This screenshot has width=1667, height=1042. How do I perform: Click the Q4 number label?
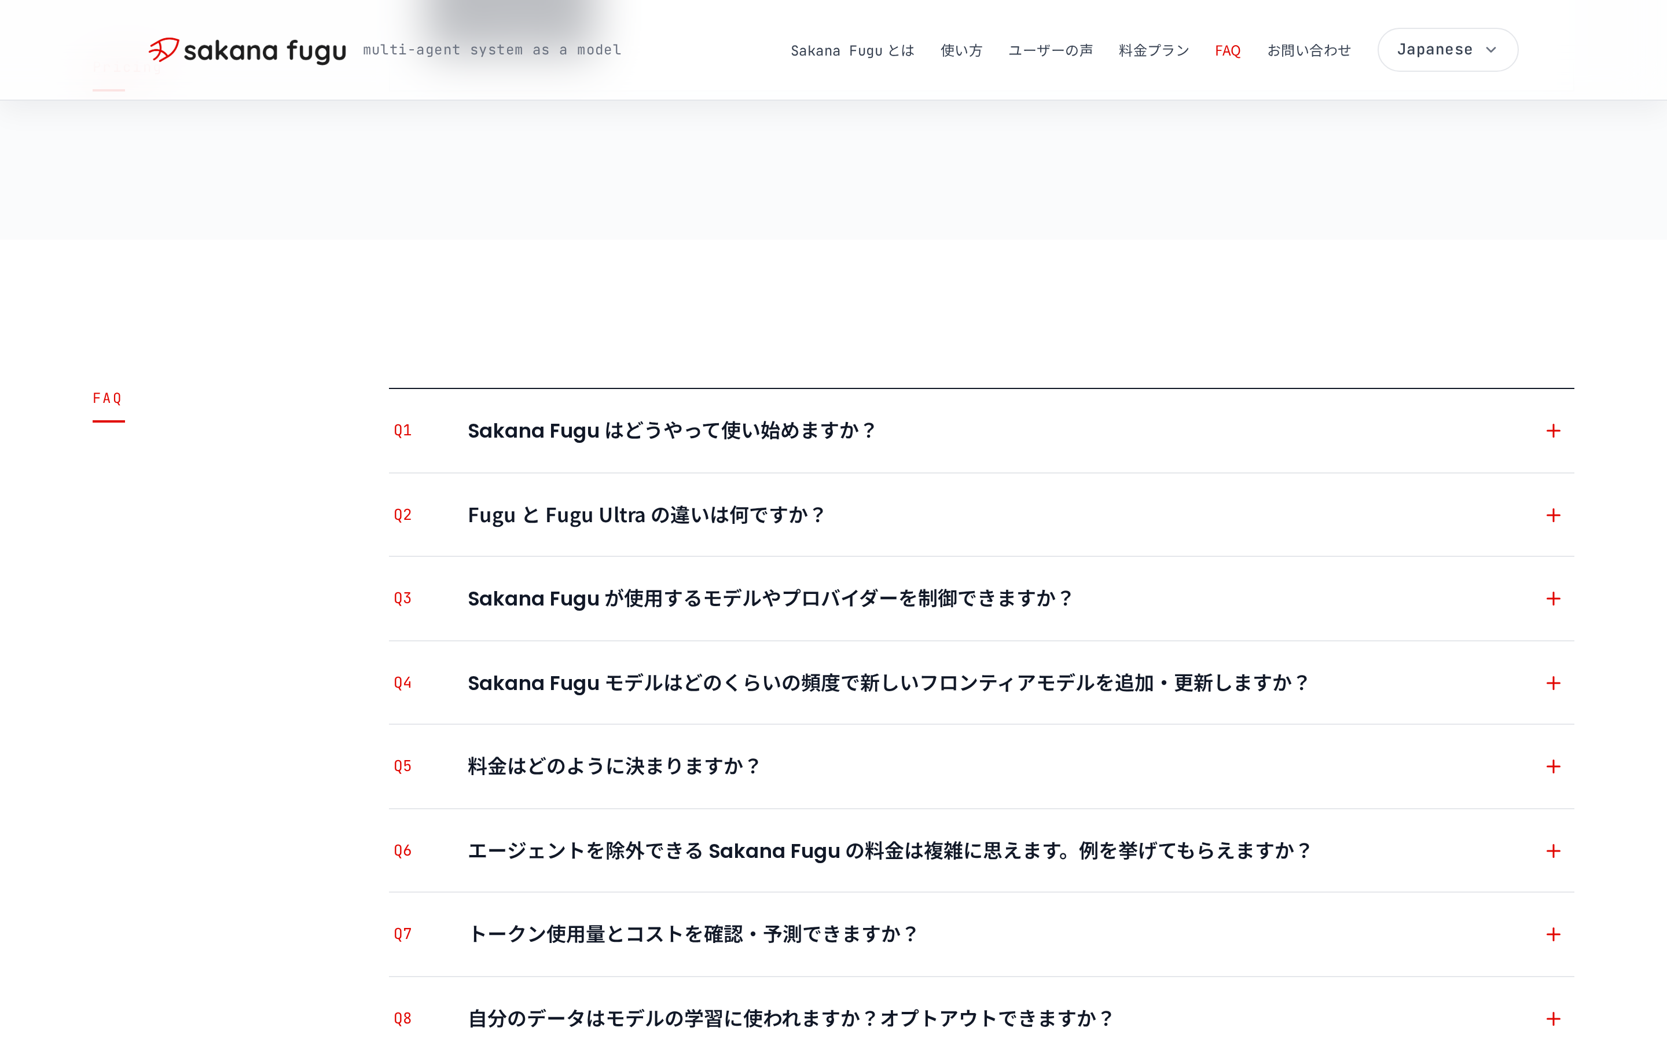(x=402, y=683)
